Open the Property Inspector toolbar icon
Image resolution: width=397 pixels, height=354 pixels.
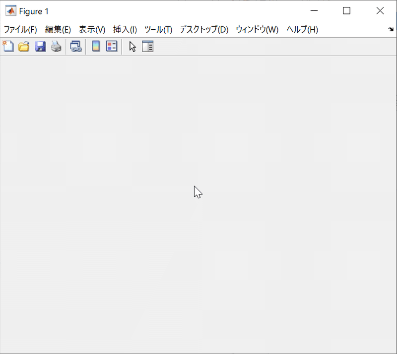[x=147, y=46]
